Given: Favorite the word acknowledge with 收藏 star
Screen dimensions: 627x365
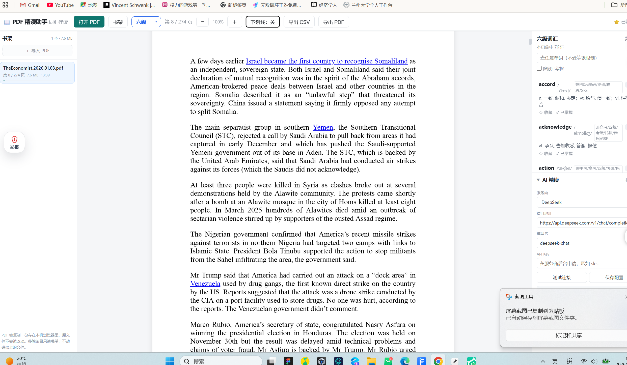Looking at the screenshot, I should 546,154.
